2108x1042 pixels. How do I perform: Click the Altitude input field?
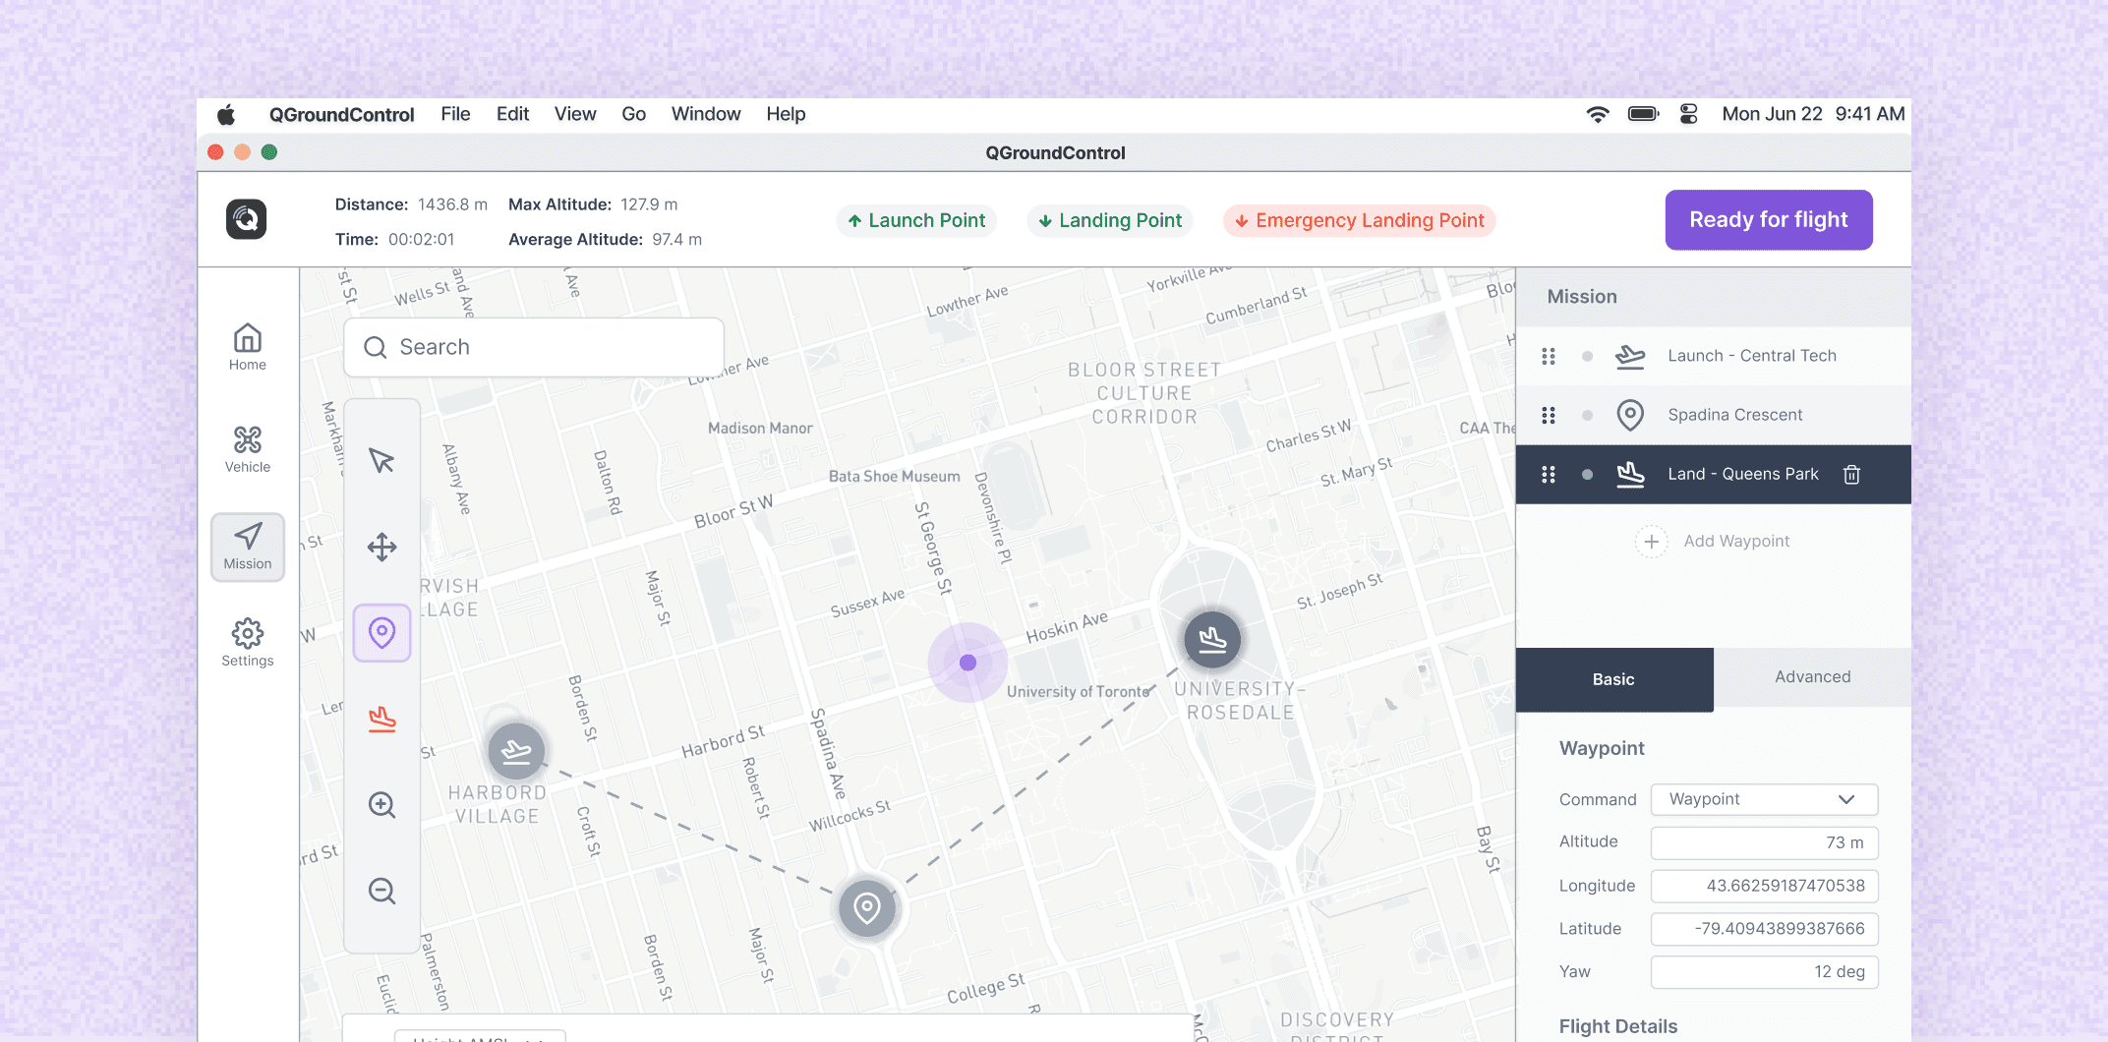1764,842
